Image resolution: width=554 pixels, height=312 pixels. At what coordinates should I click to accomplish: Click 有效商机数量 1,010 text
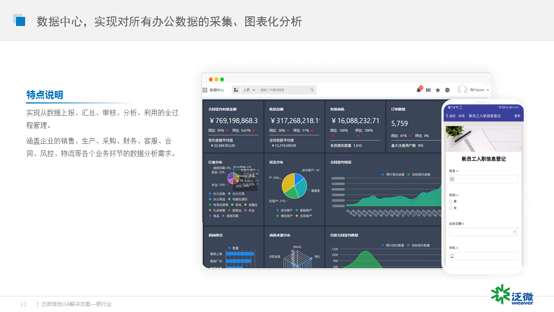pyautogui.click(x=346, y=146)
